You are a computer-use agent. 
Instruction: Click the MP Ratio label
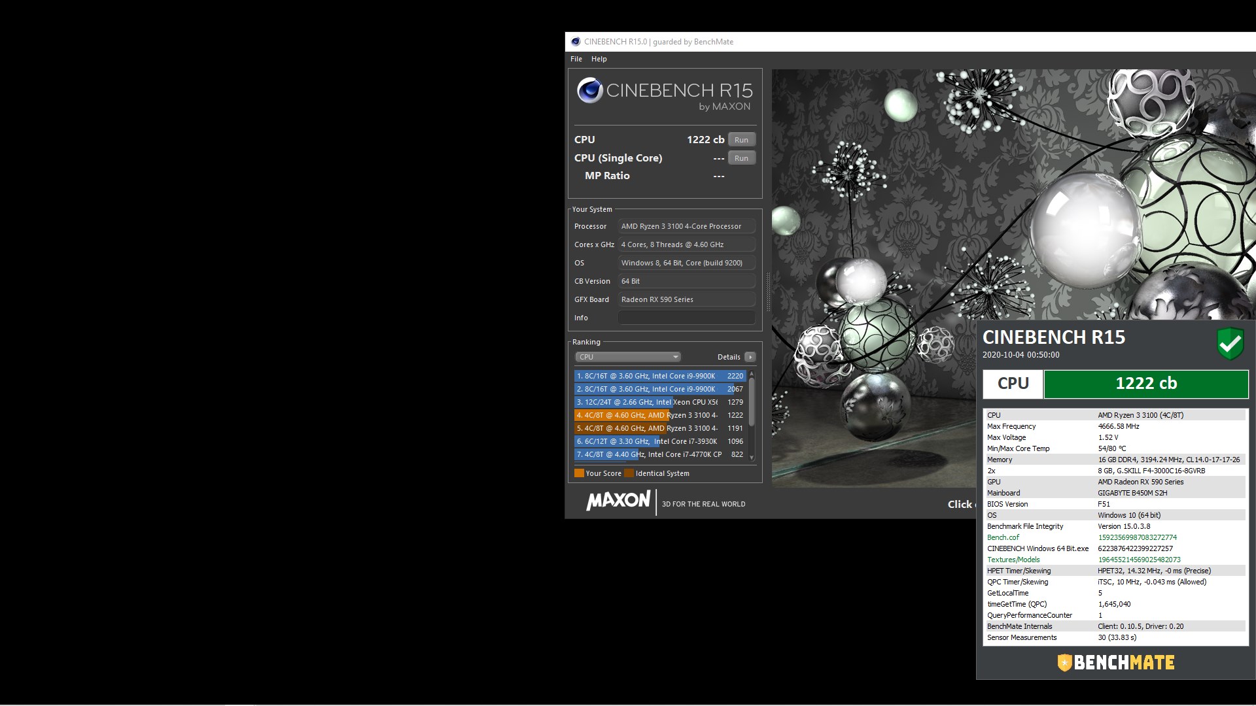pos(607,176)
